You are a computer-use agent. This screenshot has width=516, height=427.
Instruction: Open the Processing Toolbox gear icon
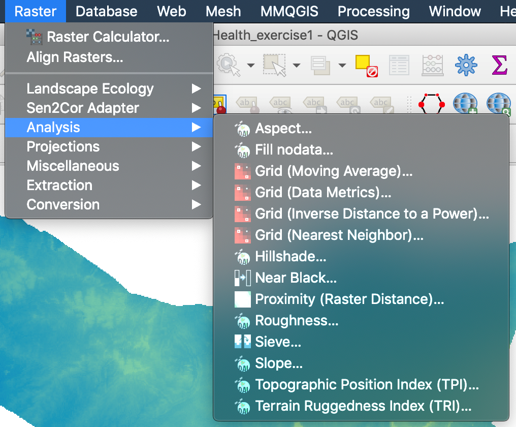tap(466, 65)
